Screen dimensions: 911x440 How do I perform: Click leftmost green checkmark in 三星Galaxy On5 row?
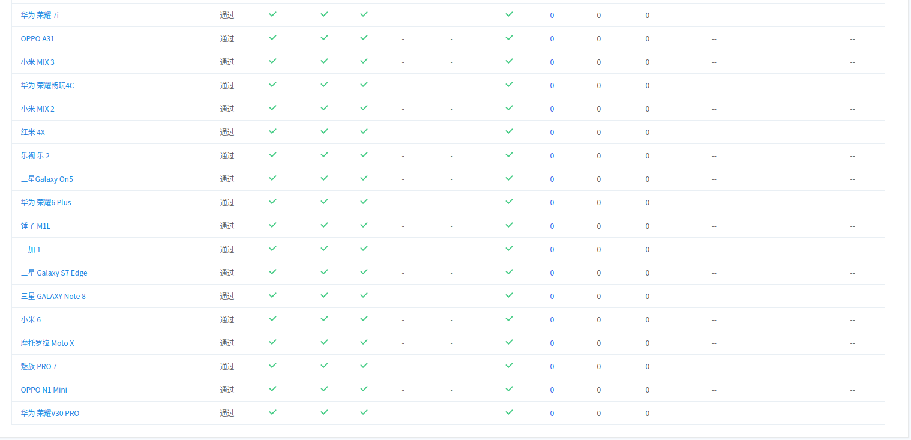tap(272, 178)
